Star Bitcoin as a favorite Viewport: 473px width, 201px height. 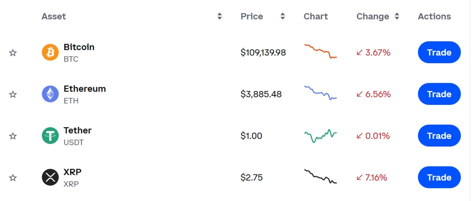tap(13, 53)
